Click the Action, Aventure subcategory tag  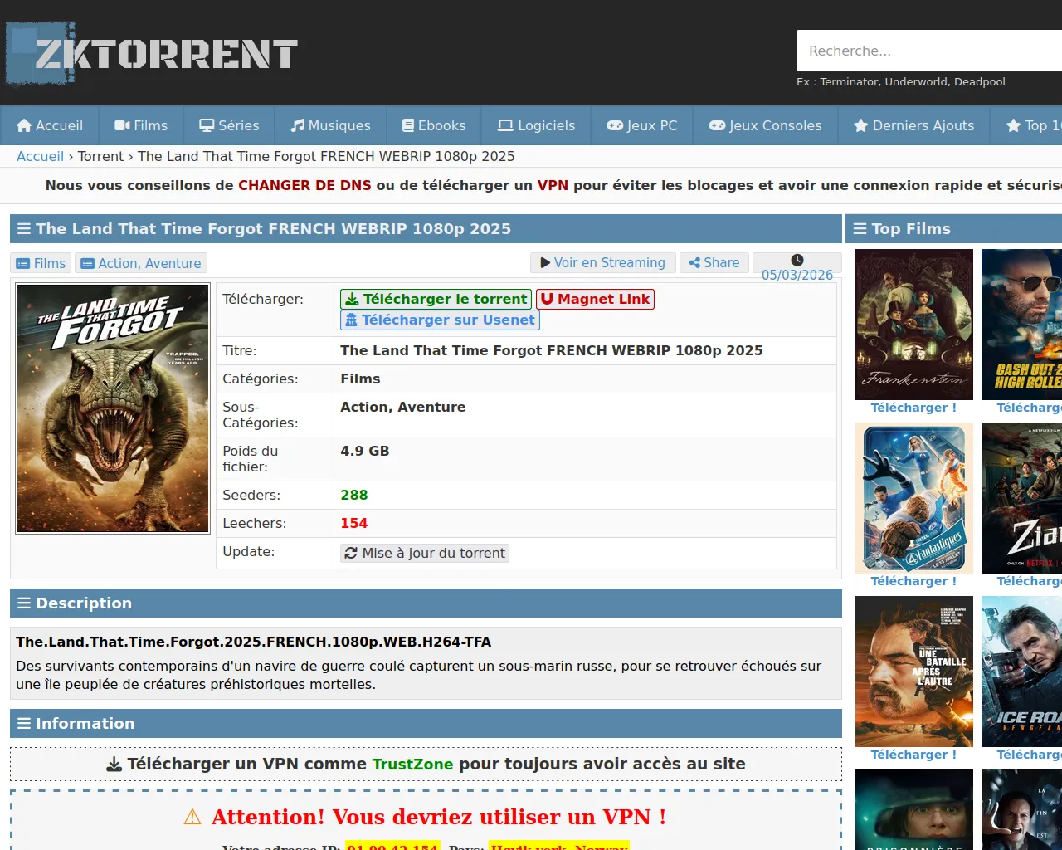141,263
